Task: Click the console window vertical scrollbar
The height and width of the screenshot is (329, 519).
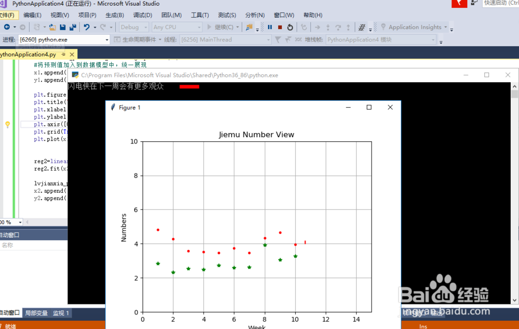Action: pyautogui.click(x=514, y=193)
